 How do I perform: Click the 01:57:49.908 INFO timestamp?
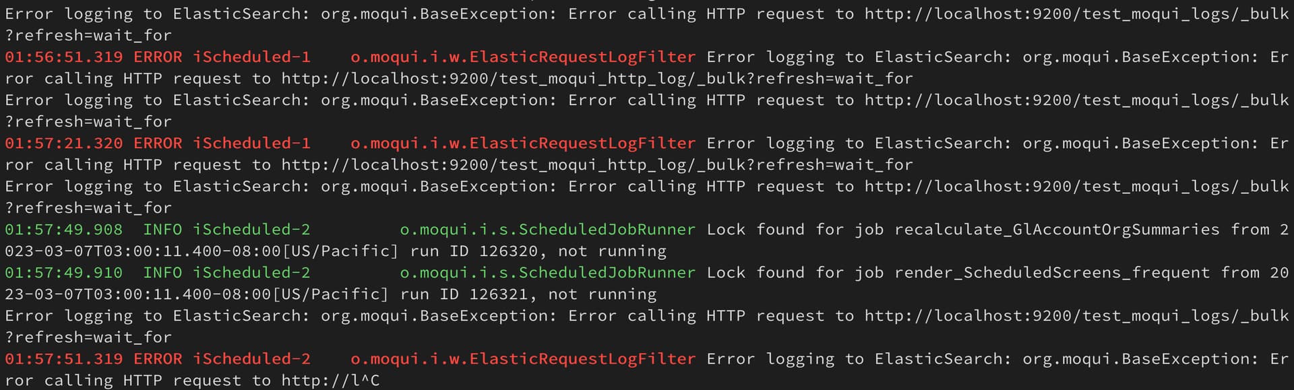coord(94,230)
